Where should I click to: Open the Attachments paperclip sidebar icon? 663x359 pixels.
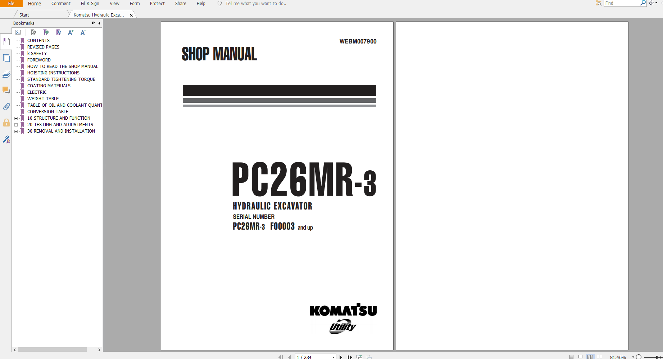[x=6, y=106]
